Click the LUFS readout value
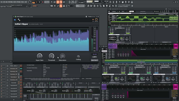The image size is (179, 101). (x=95, y=54)
